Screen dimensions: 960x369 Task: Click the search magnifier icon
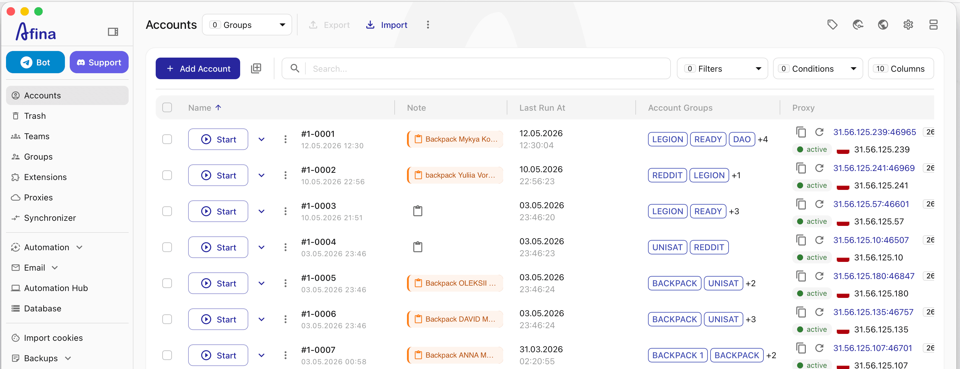pos(295,68)
